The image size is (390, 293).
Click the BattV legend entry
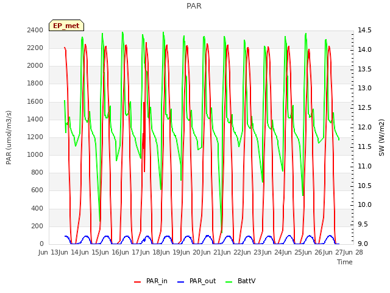coord(240,281)
